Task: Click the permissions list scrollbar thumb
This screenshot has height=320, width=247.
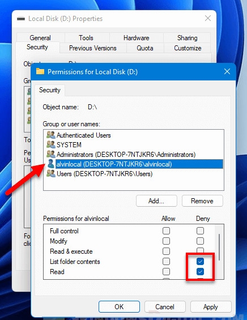Action: [x=219, y=247]
